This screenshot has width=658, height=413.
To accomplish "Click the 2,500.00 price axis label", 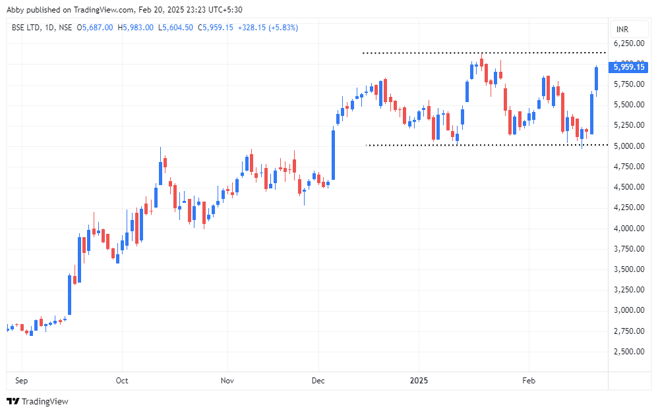I will coord(629,352).
